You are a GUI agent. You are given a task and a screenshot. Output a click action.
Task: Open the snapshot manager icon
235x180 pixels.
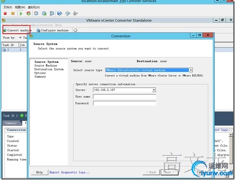click(x=52, y=13)
